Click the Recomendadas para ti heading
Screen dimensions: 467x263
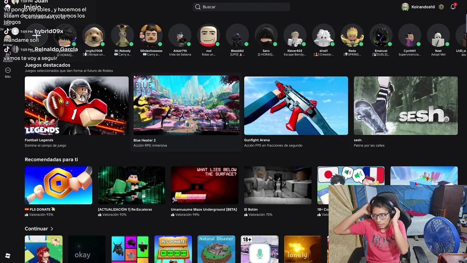click(51, 159)
